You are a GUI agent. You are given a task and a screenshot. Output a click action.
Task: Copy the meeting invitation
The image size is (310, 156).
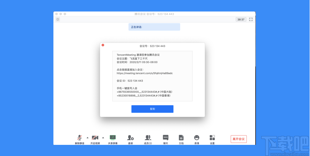tap(152, 109)
